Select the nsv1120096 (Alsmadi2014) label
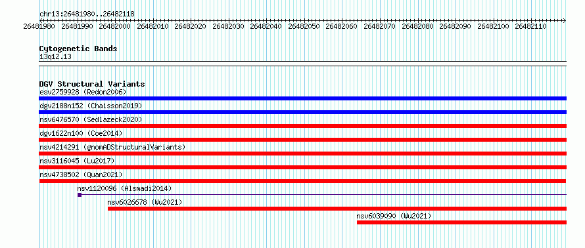The width and height of the screenshot is (585, 248). point(125,188)
